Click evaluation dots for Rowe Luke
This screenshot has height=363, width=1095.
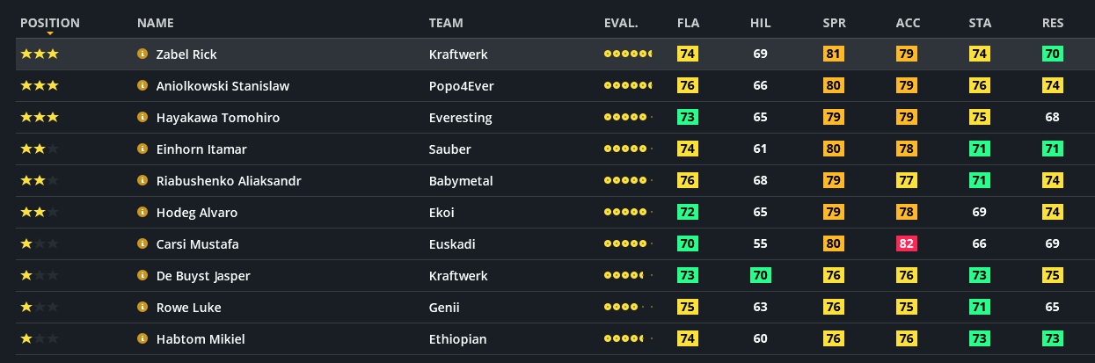[x=628, y=307]
